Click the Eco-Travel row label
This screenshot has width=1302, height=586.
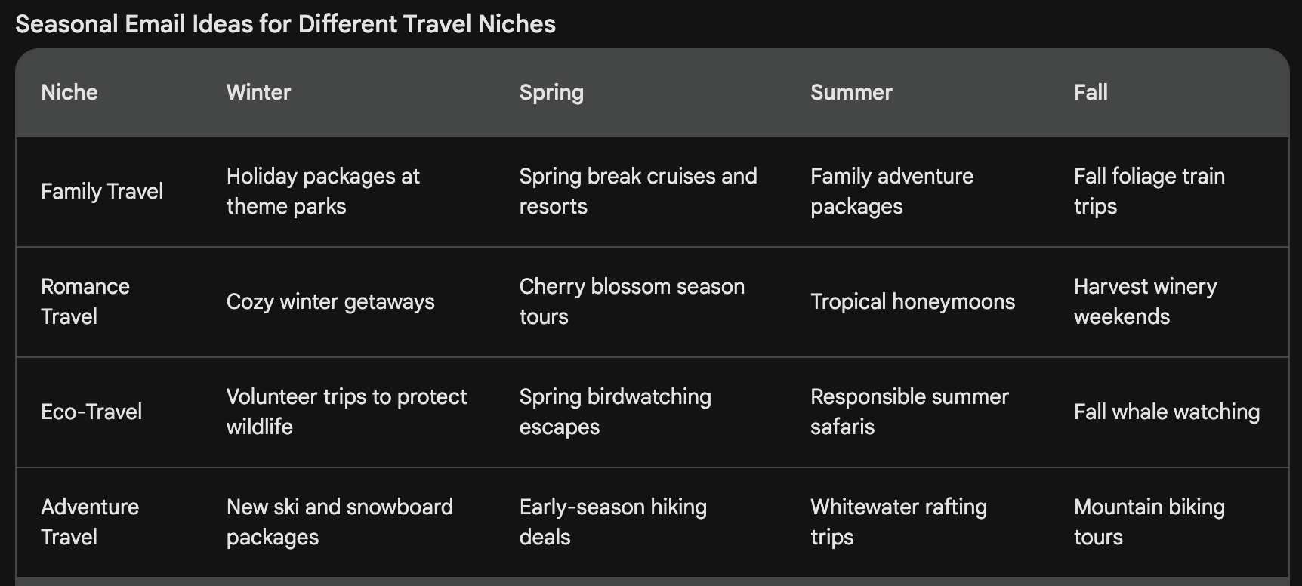[x=91, y=412]
